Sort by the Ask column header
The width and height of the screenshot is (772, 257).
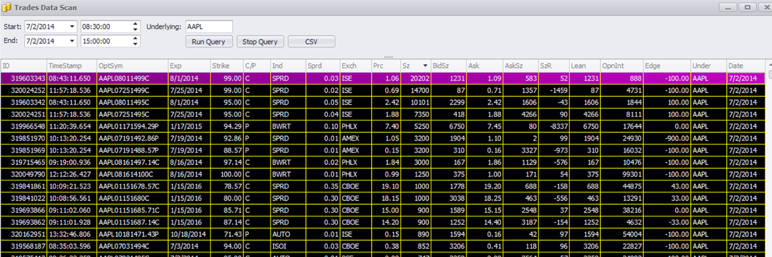485,66
